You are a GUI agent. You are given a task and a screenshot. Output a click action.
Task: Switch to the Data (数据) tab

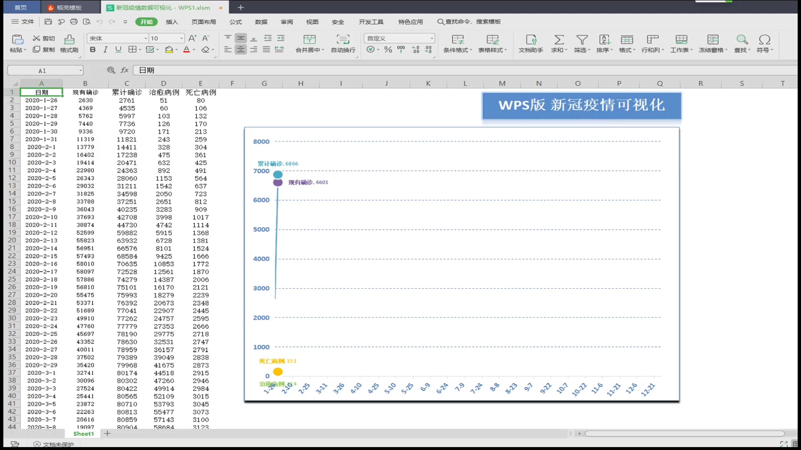(261, 22)
